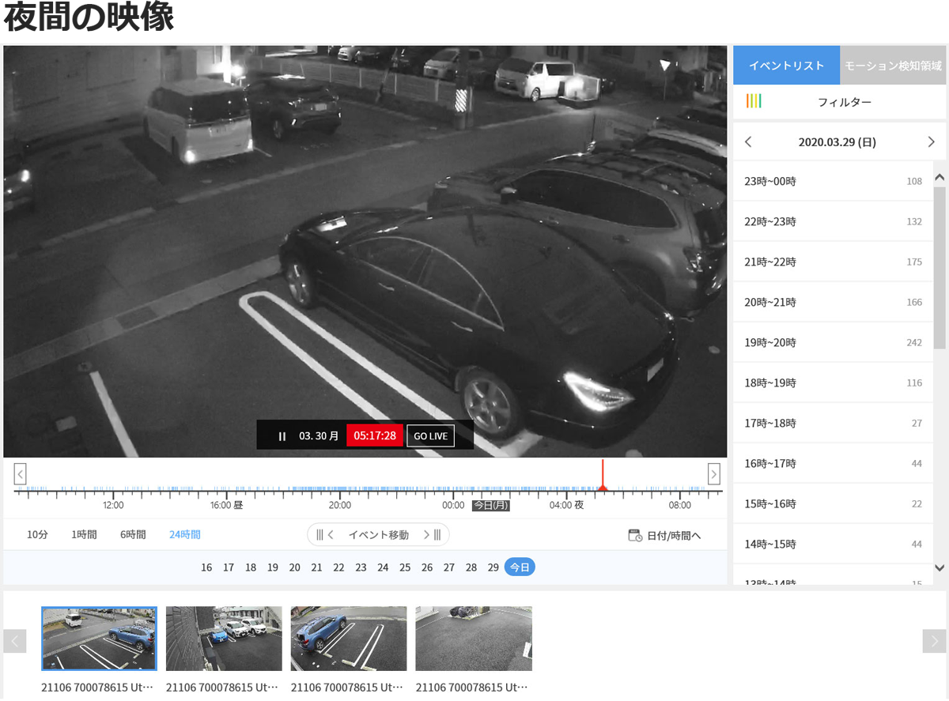The width and height of the screenshot is (949, 701).
Task: Select the 6時間 timeline range
Action: 133,535
